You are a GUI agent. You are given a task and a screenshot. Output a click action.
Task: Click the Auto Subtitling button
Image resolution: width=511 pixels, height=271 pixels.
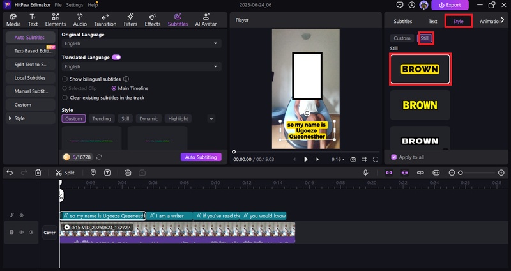(201, 157)
